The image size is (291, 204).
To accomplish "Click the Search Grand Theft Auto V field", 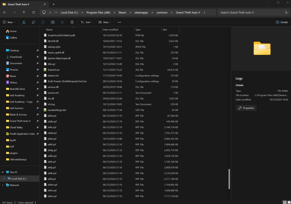I will (253, 12).
